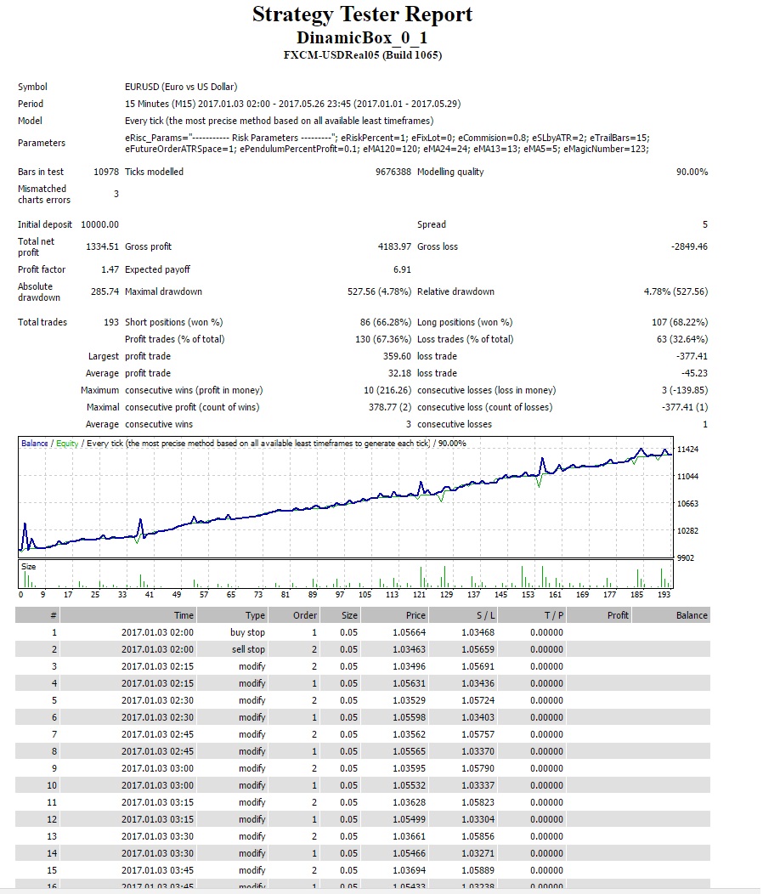Select the DinamicBox_0_1 expert name heading
The height and width of the screenshot is (894, 763).
point(362,37)
